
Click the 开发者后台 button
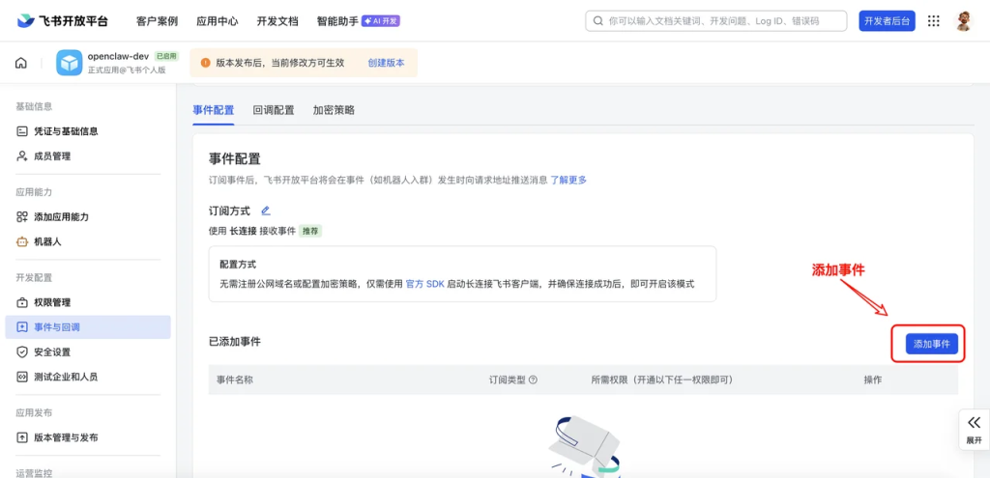click(888, 21)
